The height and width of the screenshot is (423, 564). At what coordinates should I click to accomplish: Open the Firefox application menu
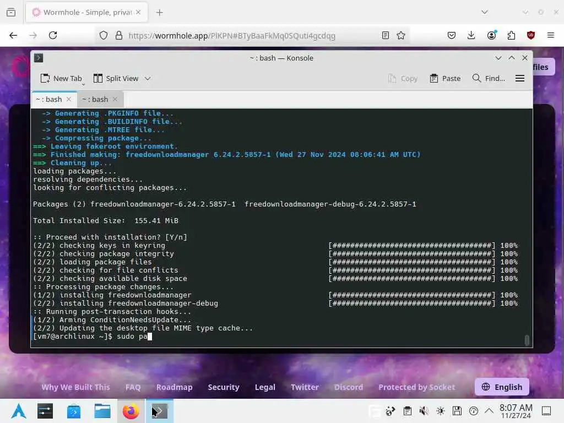[551, 35]
